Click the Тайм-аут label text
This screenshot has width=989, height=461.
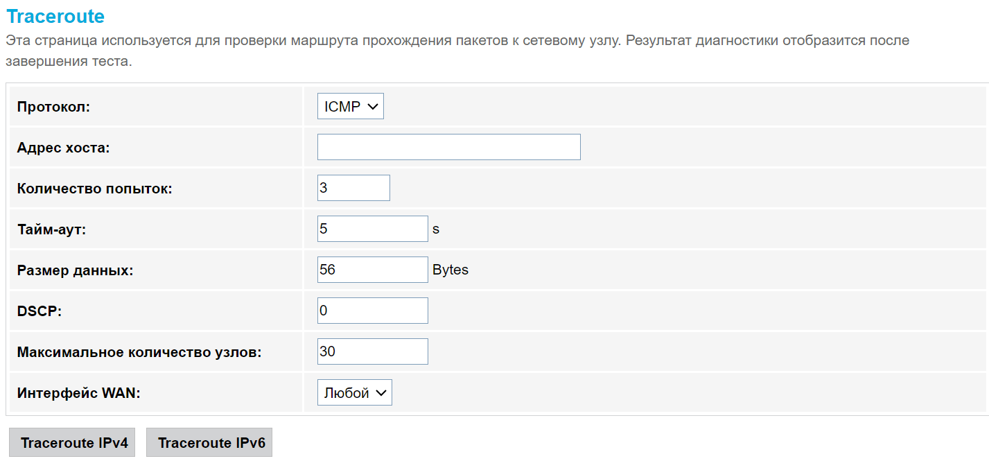coord(51,229)
